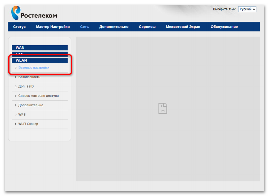Open Базовые настройки link
The width and height of the screenshot is (269, 196).
pyautogui.click(x=34, y=68)
